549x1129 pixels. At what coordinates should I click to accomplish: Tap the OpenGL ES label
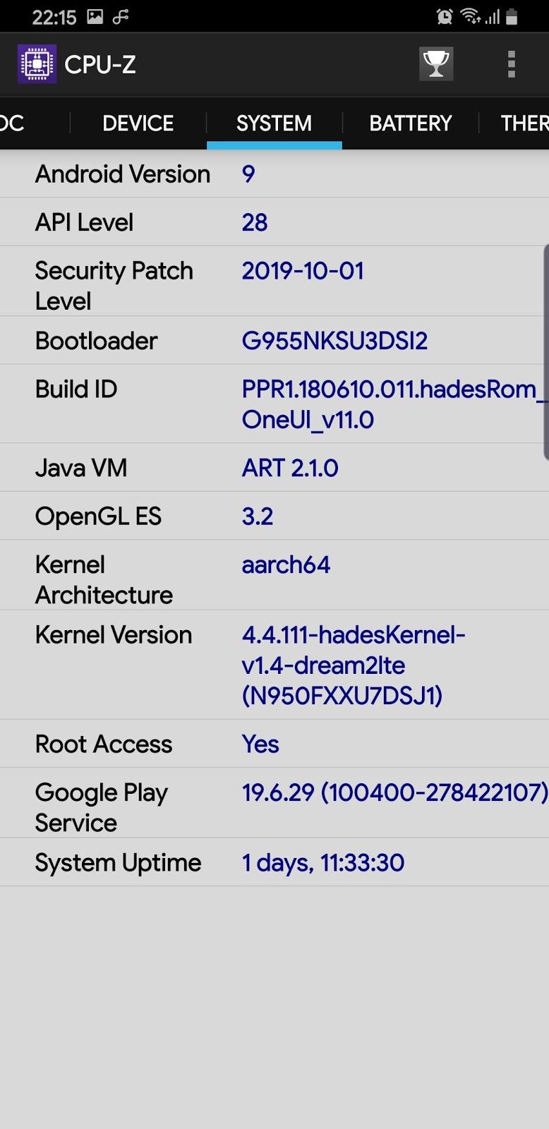point(98,517)
